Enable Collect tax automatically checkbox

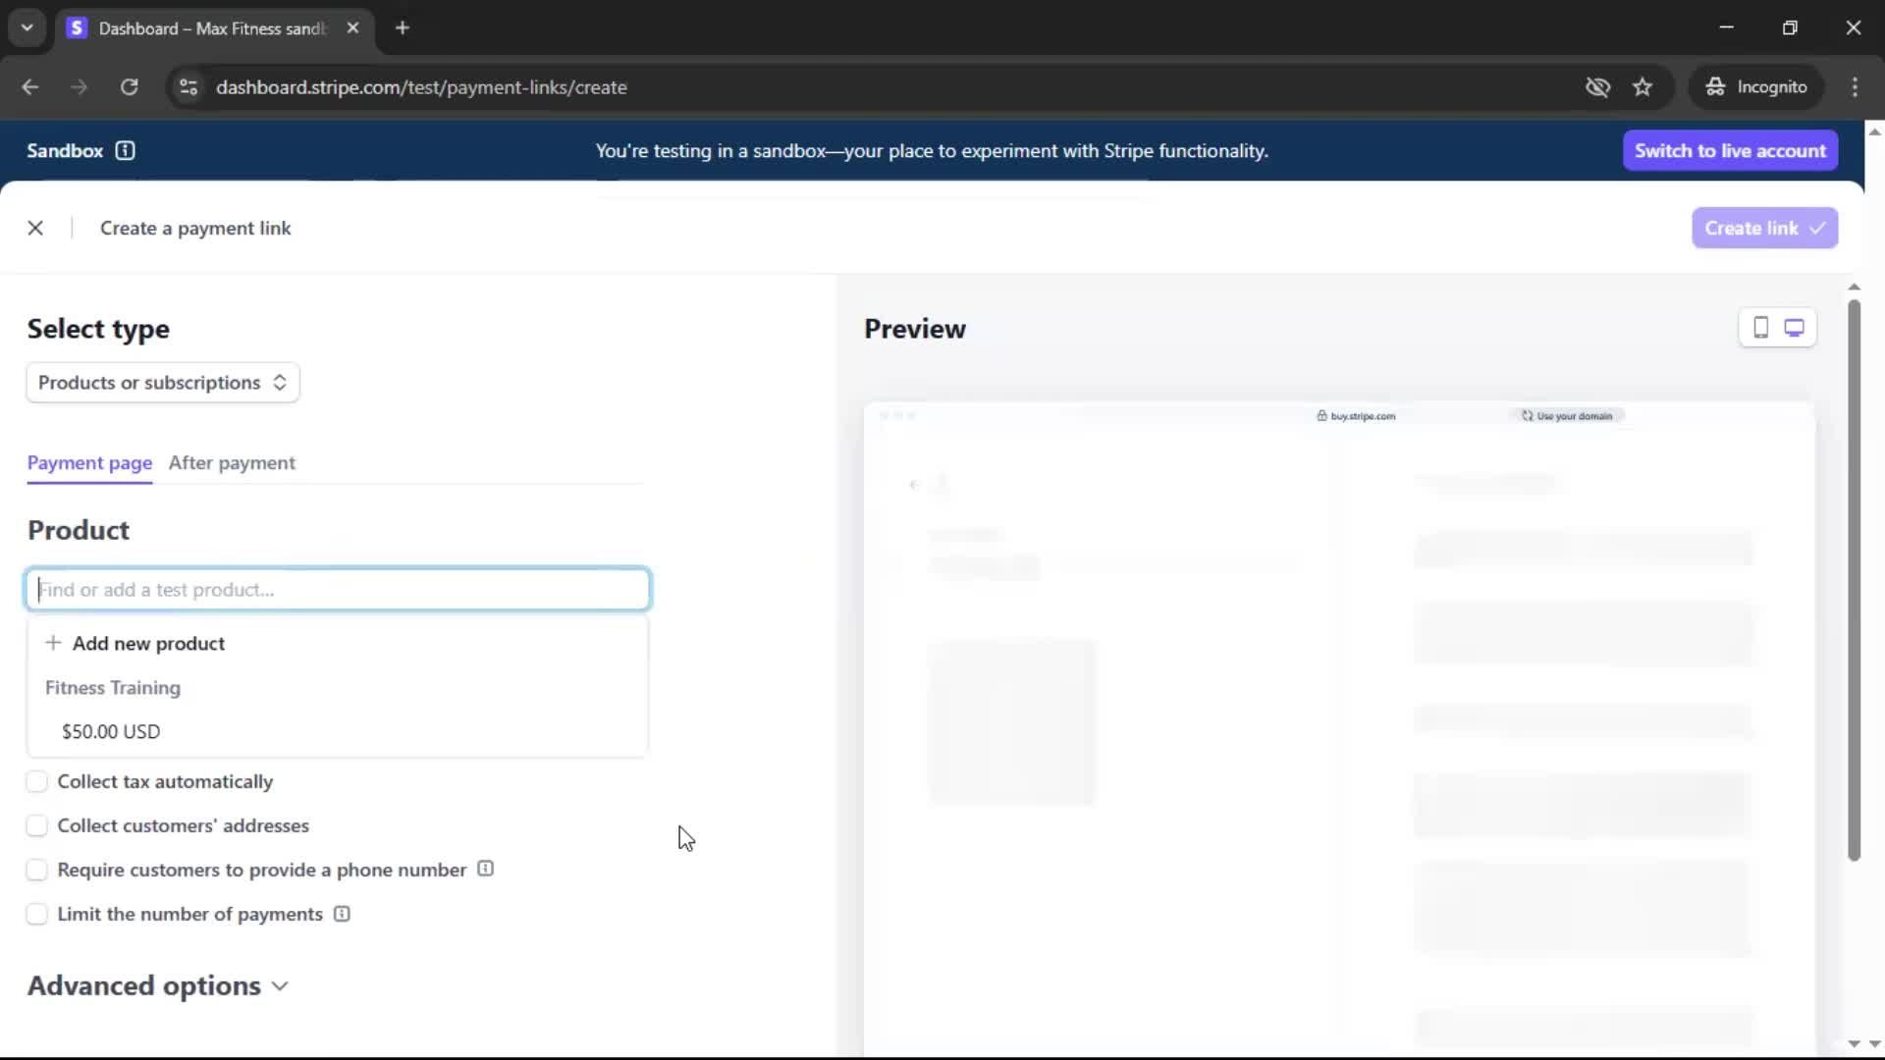tap(37, 781)
